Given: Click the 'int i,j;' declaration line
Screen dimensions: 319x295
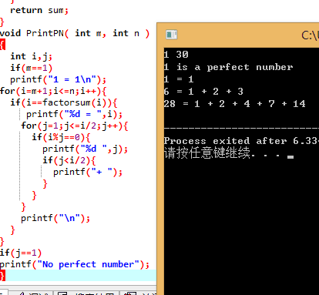Looking at the screenshot, I should (x=31, y=56).
